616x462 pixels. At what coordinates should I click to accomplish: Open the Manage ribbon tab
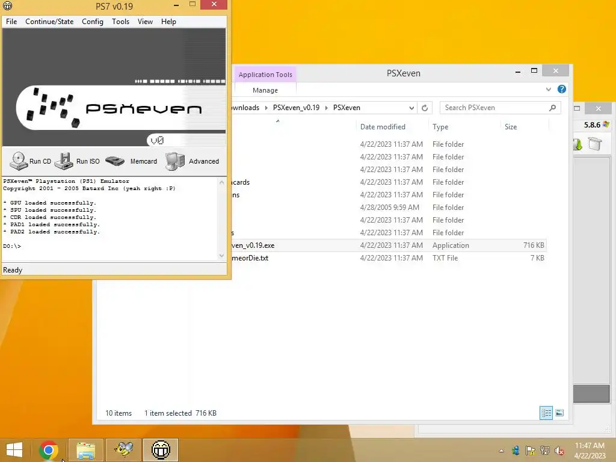click(x=265, y=90)
